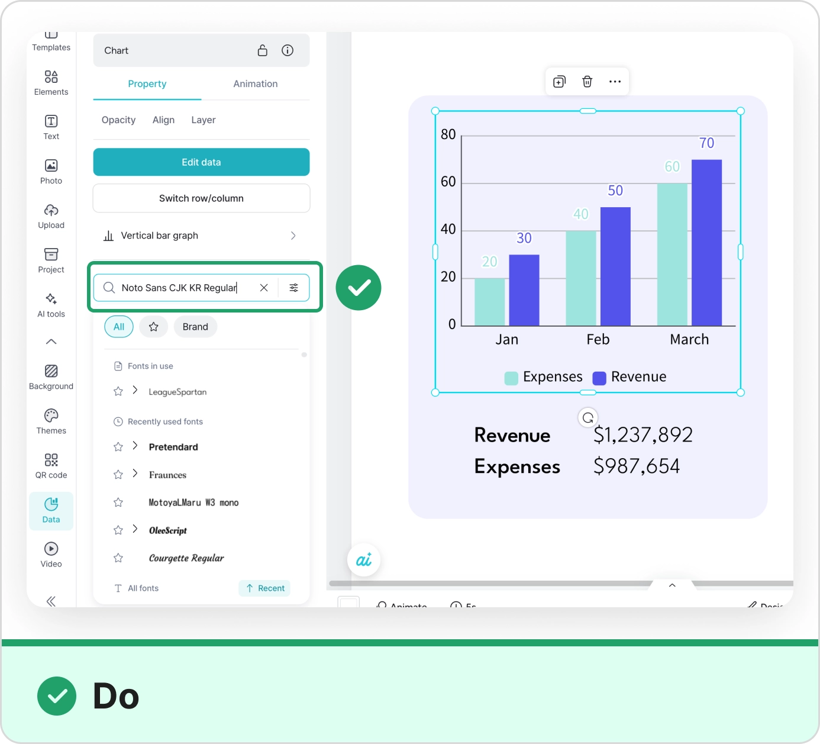This screenshot has height=744, width=820.
Task: Open the Align option
Action: coord(163,120)
